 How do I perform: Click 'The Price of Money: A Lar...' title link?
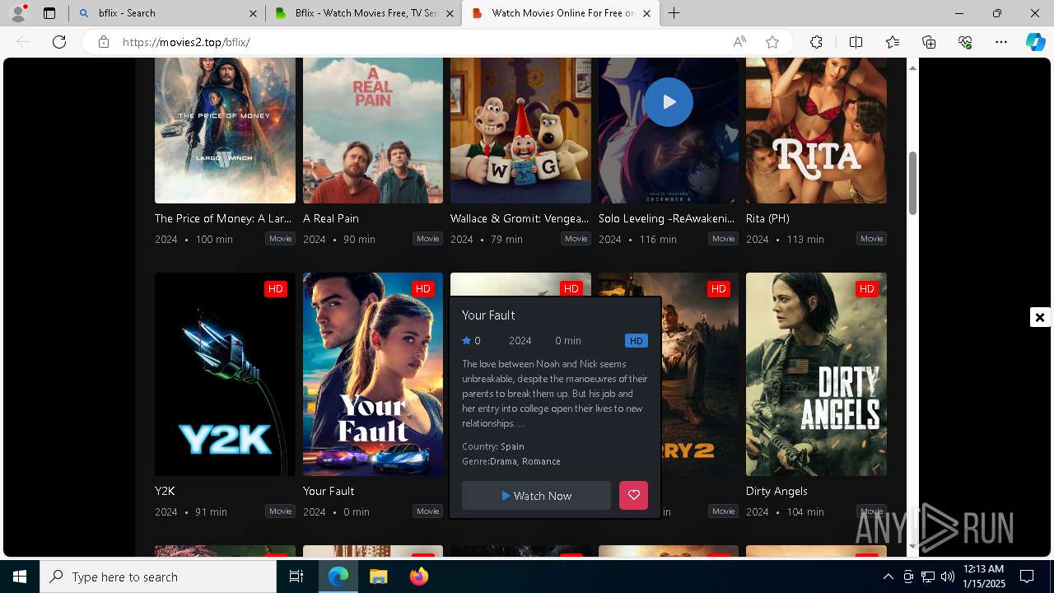point(223,218)
